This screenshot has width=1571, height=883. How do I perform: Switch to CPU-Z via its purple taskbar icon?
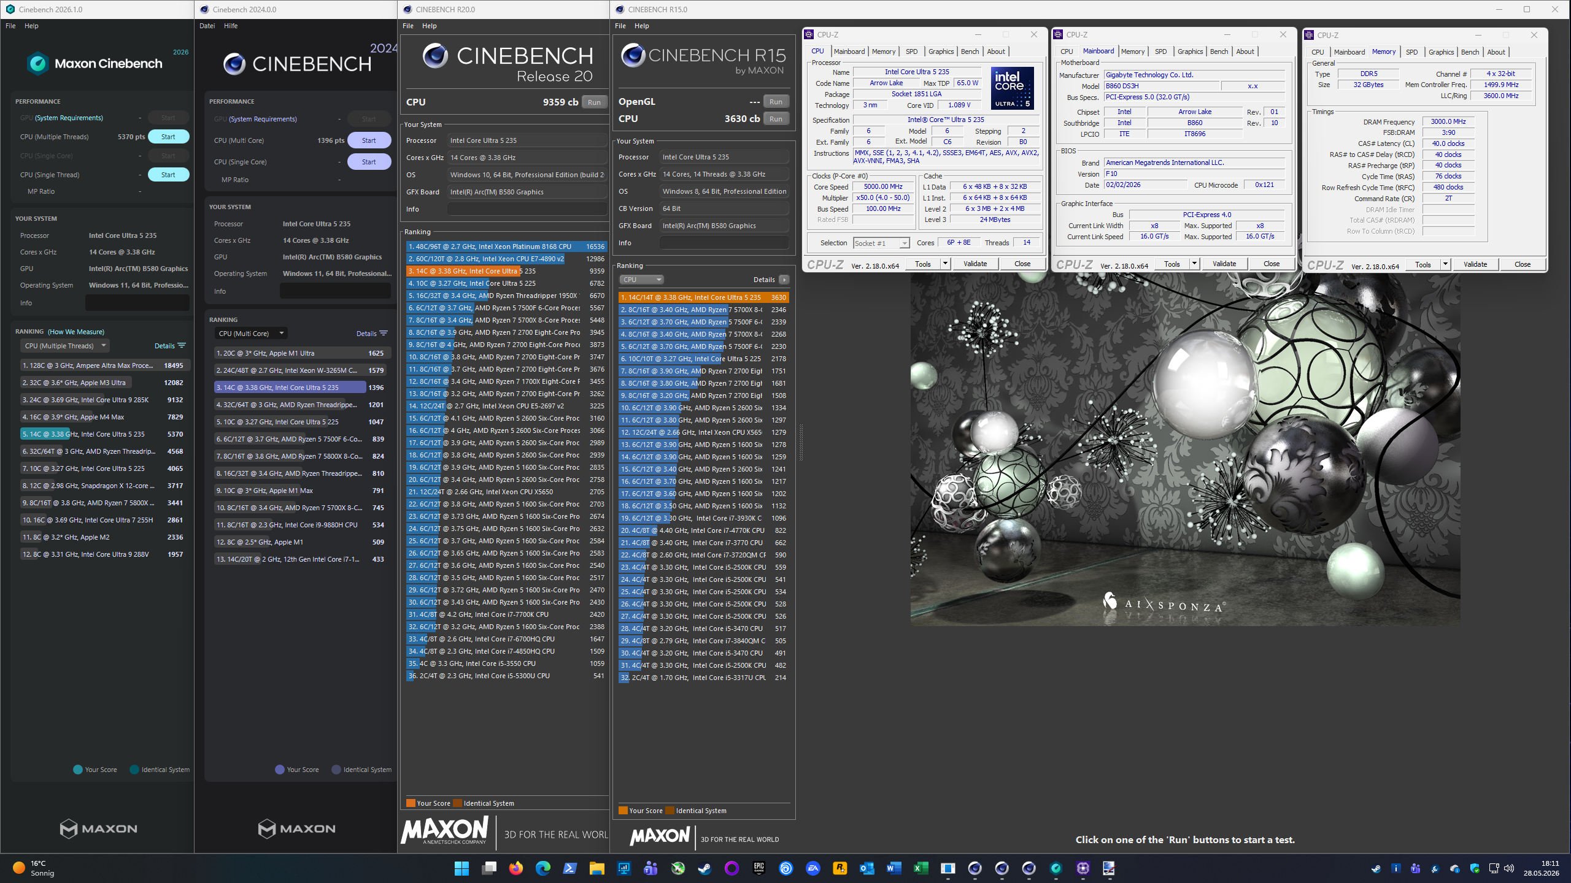point(1083,868)
